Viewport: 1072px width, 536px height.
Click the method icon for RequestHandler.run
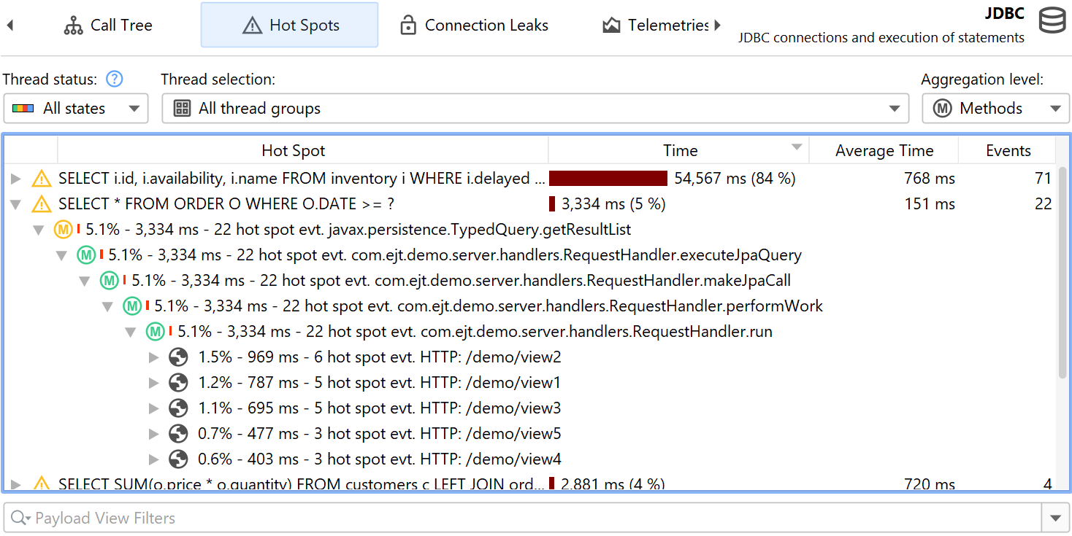coord(155,332)
